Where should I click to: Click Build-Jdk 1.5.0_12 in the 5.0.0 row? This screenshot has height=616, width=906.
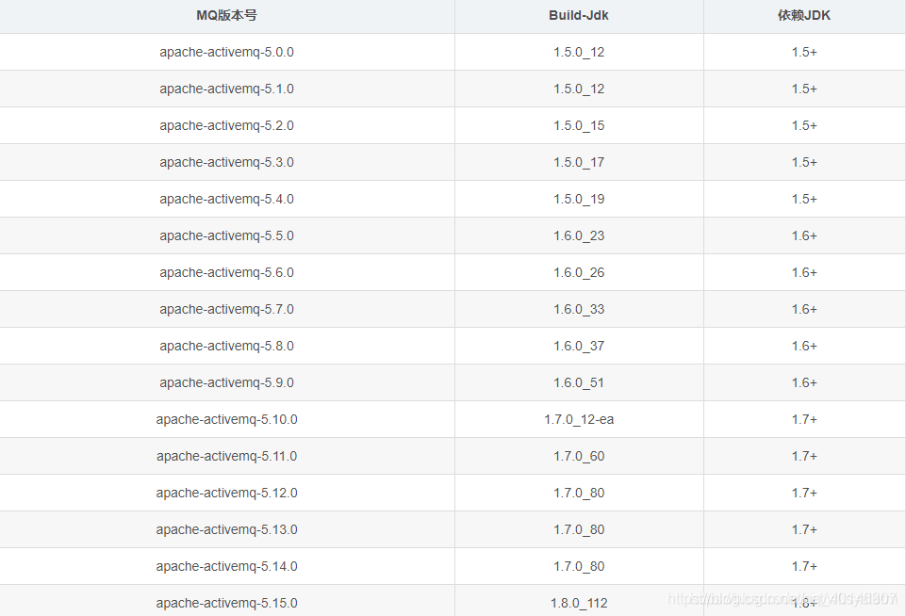click(578, 52)
